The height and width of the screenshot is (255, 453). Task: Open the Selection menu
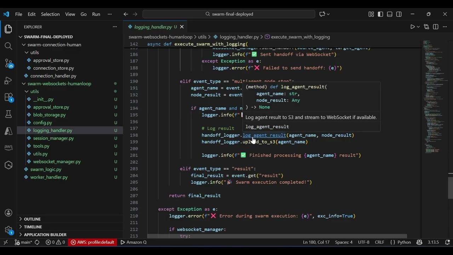coord(50,14)
